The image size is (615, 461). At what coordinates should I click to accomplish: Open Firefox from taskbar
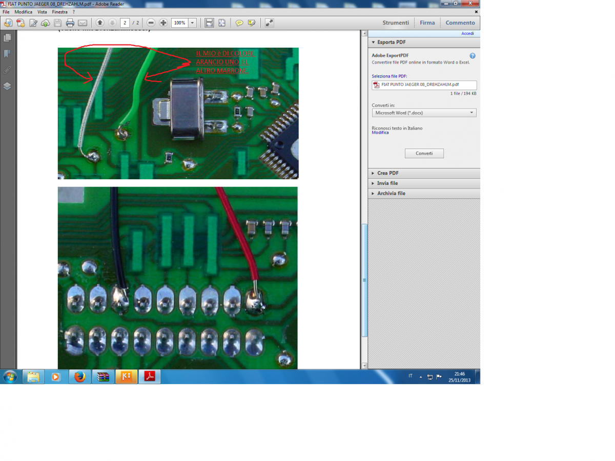tap(79, 377)
